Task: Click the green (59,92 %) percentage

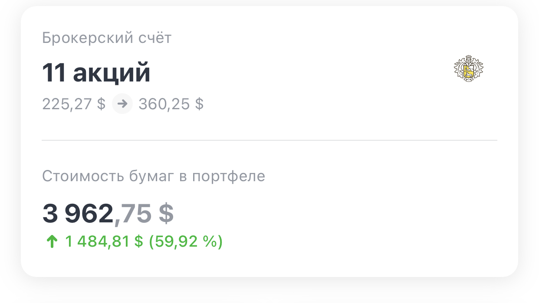Action: 186,241
